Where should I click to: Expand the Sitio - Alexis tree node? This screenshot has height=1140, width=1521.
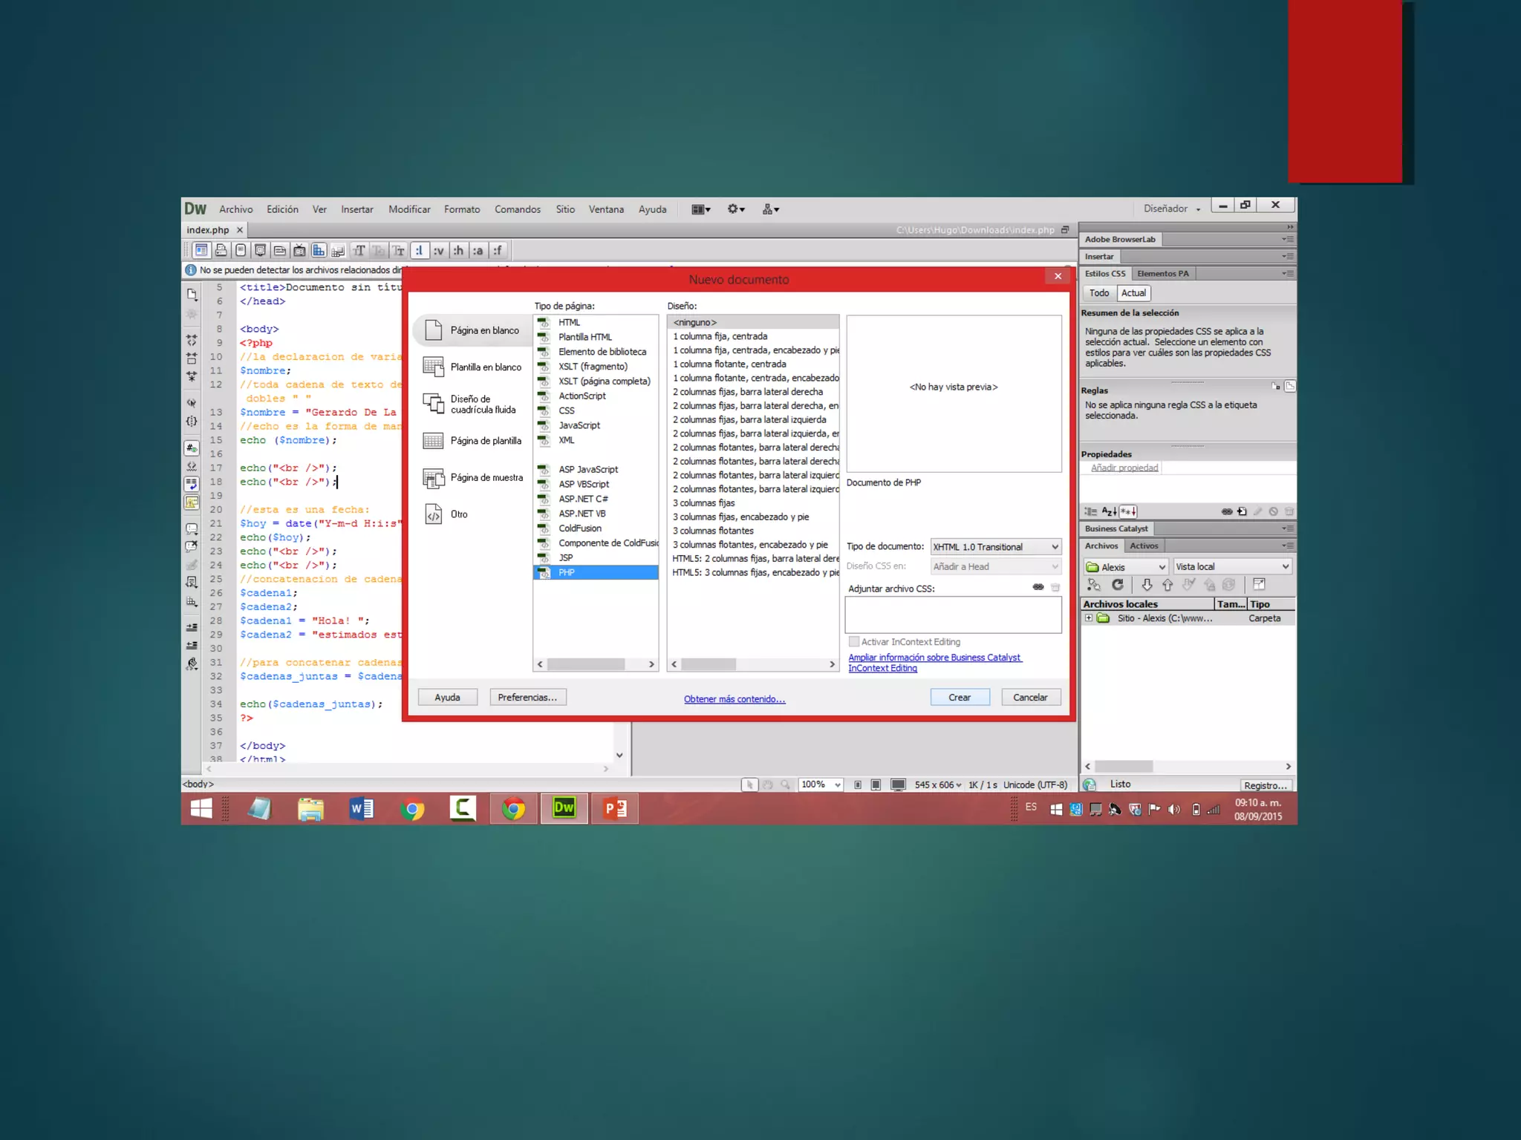[1089, 618]
